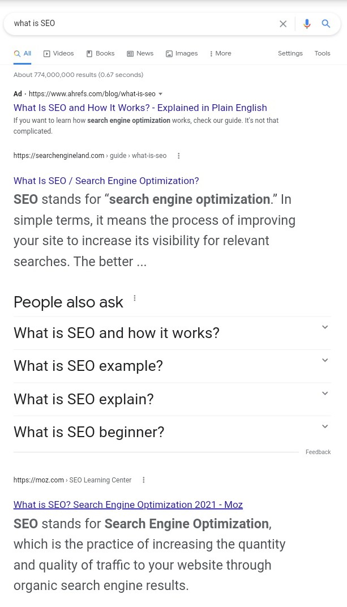
Task: Open the News results tab
Action: 140,53
